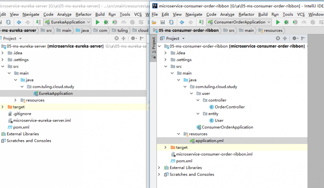Debug EurekaApplication with bug icon
This screenshot has width=324, height=188.
pos(106,22)
